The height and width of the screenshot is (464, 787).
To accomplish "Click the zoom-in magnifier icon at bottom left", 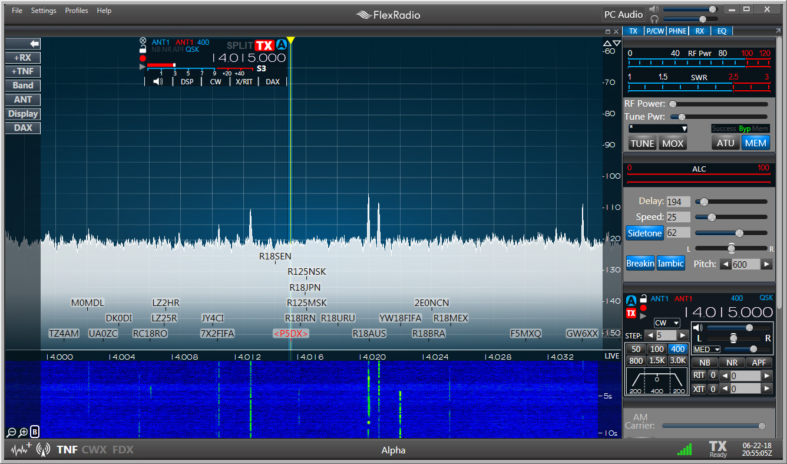I will [22, 432].
